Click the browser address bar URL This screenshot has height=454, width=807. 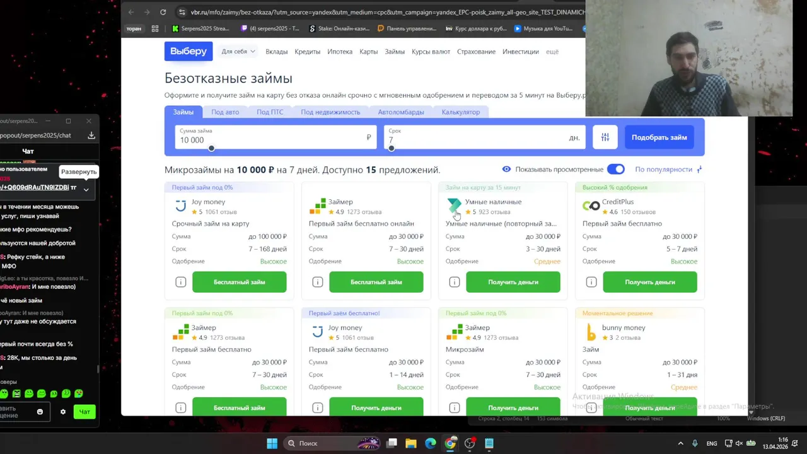(387, 12)
